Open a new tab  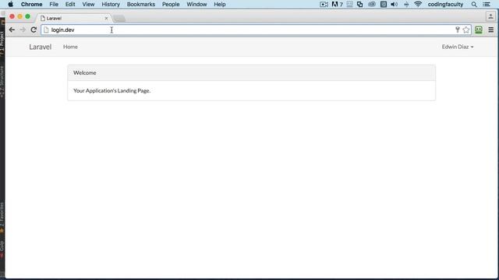pyautogui.click(x=119, y=19)
